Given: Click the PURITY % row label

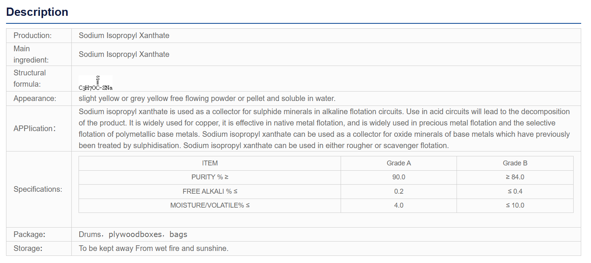Looking at the screenshot, I should pos(210,177).
